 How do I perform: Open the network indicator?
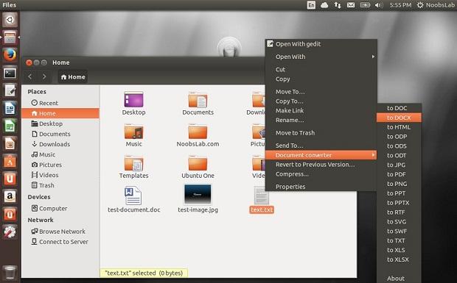pos(338,5)
